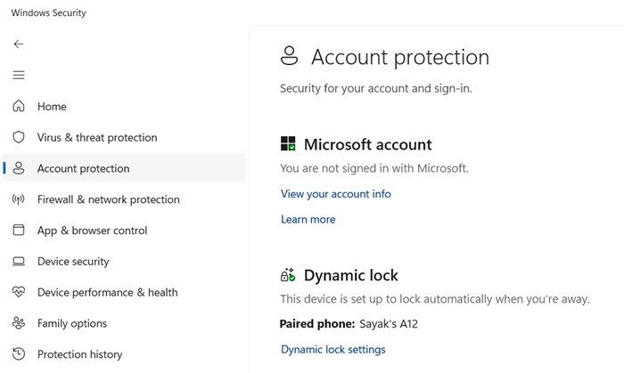Click the Microsoft account logo icon
The height and width of the screenshot is (373, 624).
click(x=288, y=144)
